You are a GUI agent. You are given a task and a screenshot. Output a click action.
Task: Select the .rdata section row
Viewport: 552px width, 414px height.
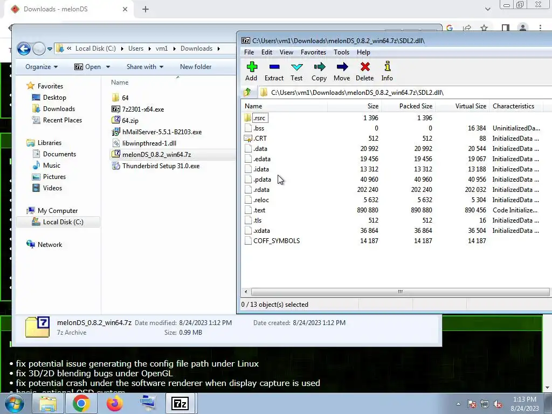tap(392, 190)
